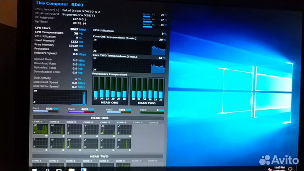
Task: Click the taskbar search icon
Action: point(47,170)
